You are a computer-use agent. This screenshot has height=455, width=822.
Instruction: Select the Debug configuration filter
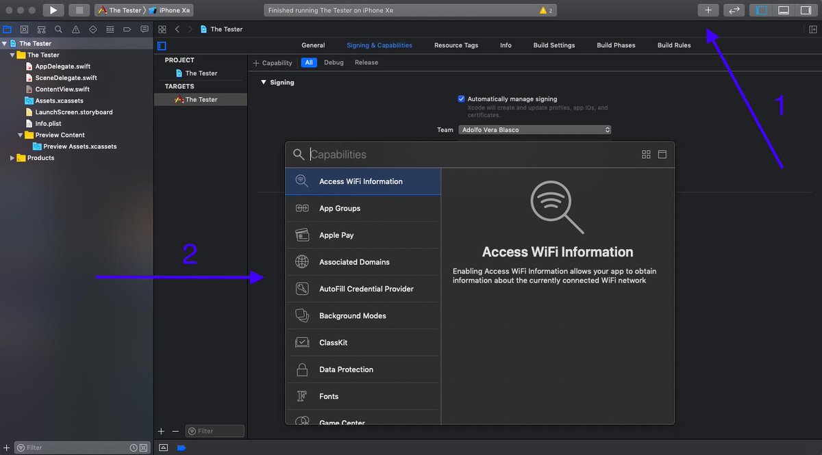[334, 62]
